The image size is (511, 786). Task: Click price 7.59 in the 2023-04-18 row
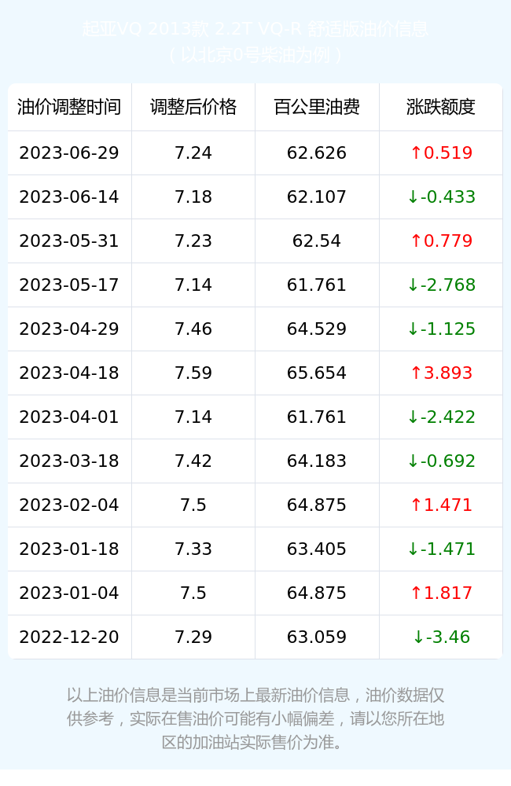click(x=193, y=373)
